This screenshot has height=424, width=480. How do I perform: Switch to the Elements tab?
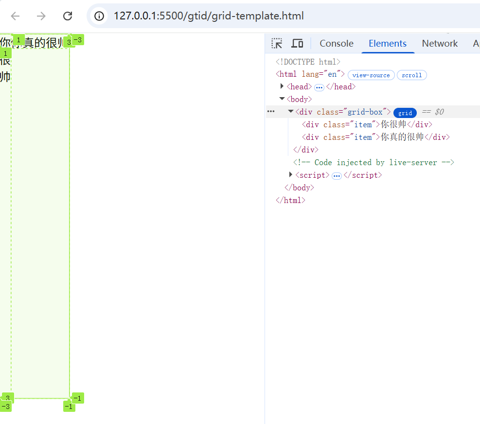click(x=388, y=43)
